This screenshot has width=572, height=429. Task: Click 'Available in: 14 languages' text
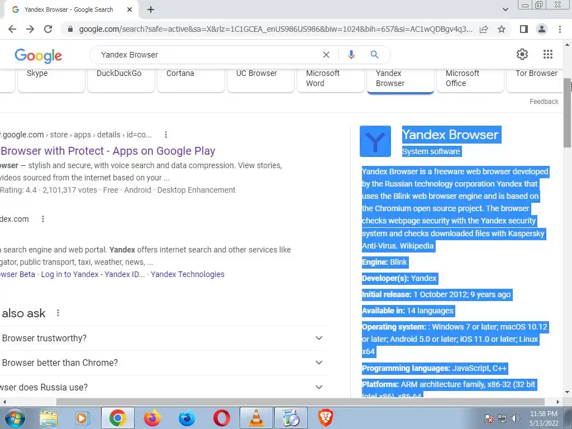coord(407,311)
